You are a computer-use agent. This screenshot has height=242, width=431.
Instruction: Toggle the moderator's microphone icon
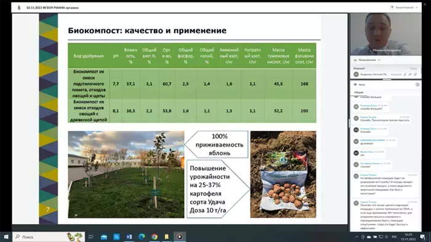tap(405, 75)
